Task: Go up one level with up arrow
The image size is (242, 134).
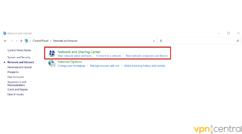Action: coord(21,41)
